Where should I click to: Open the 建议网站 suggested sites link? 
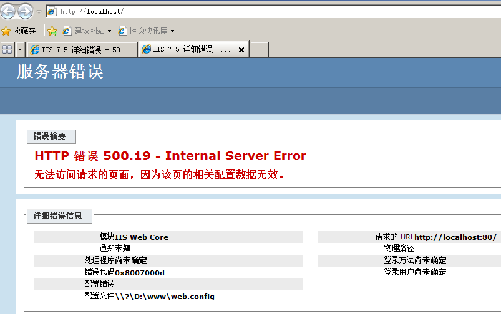[84, 31]
